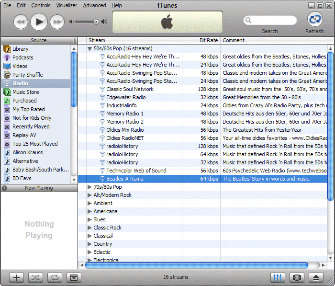The height and width of the screenshot is (286, 335).
Task: Open the Visualizer menu
Action: click(x=67, y=5)
